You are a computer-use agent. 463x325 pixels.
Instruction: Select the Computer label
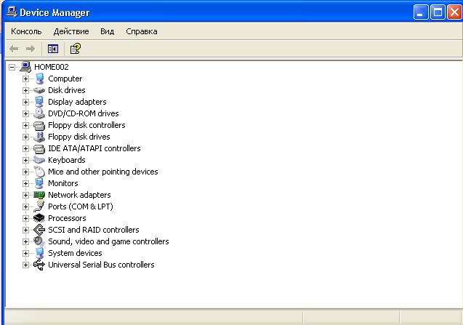[x=65, y=79]
